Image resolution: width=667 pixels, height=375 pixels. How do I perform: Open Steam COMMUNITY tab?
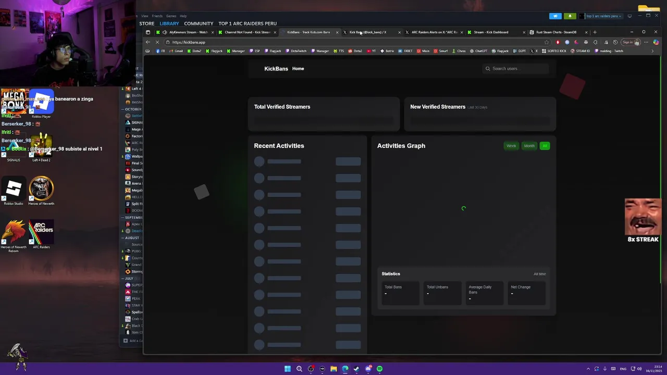coord(199,23)
